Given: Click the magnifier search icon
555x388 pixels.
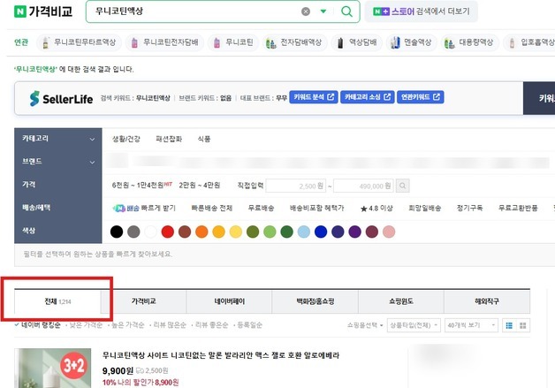Looking at the screenshot, I should pos(346,11).
